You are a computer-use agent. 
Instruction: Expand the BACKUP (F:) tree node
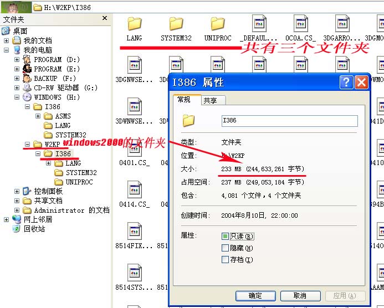17,78
